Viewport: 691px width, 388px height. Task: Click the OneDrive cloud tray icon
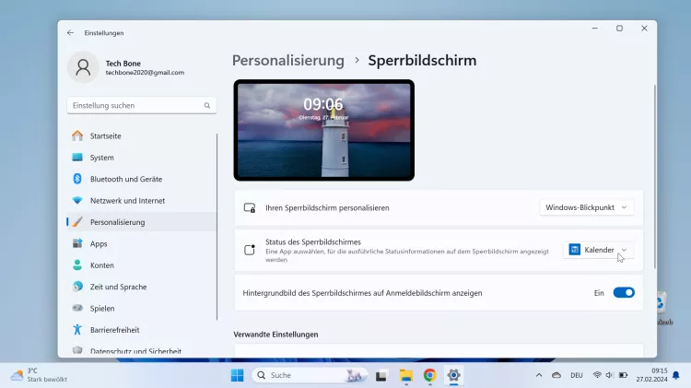(x=556, y=375)
